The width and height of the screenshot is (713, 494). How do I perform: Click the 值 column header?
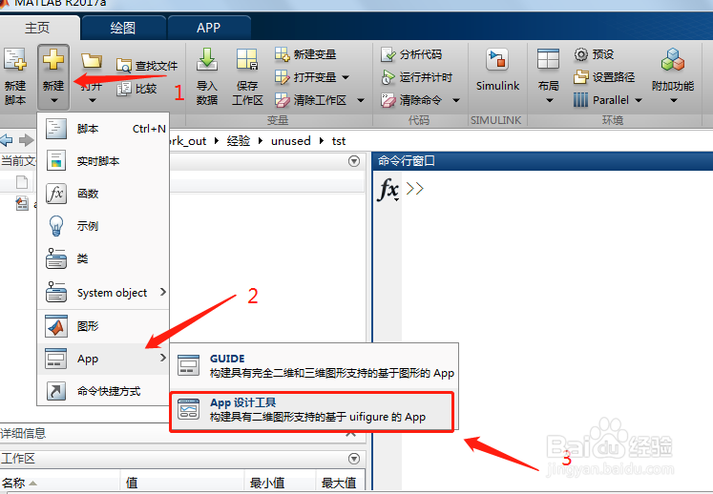click(182, 483)
